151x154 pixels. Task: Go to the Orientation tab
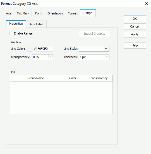[x=55, y=13]
